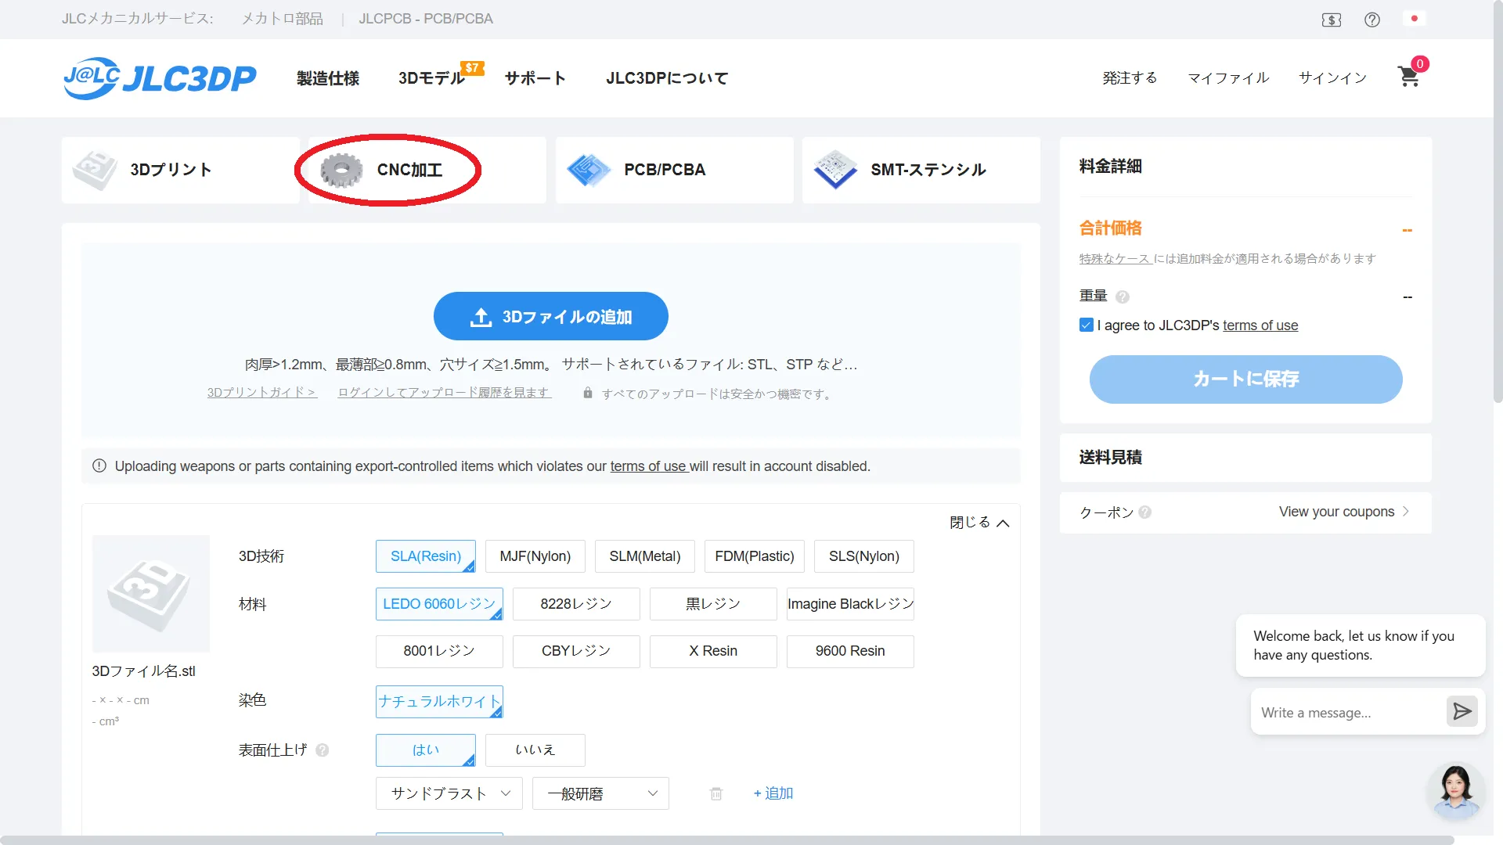Image resolution: width=1503 pixels, height=845 pixels.
Task: Change language via Japan flag icon
Action: tap(1415, 19)
